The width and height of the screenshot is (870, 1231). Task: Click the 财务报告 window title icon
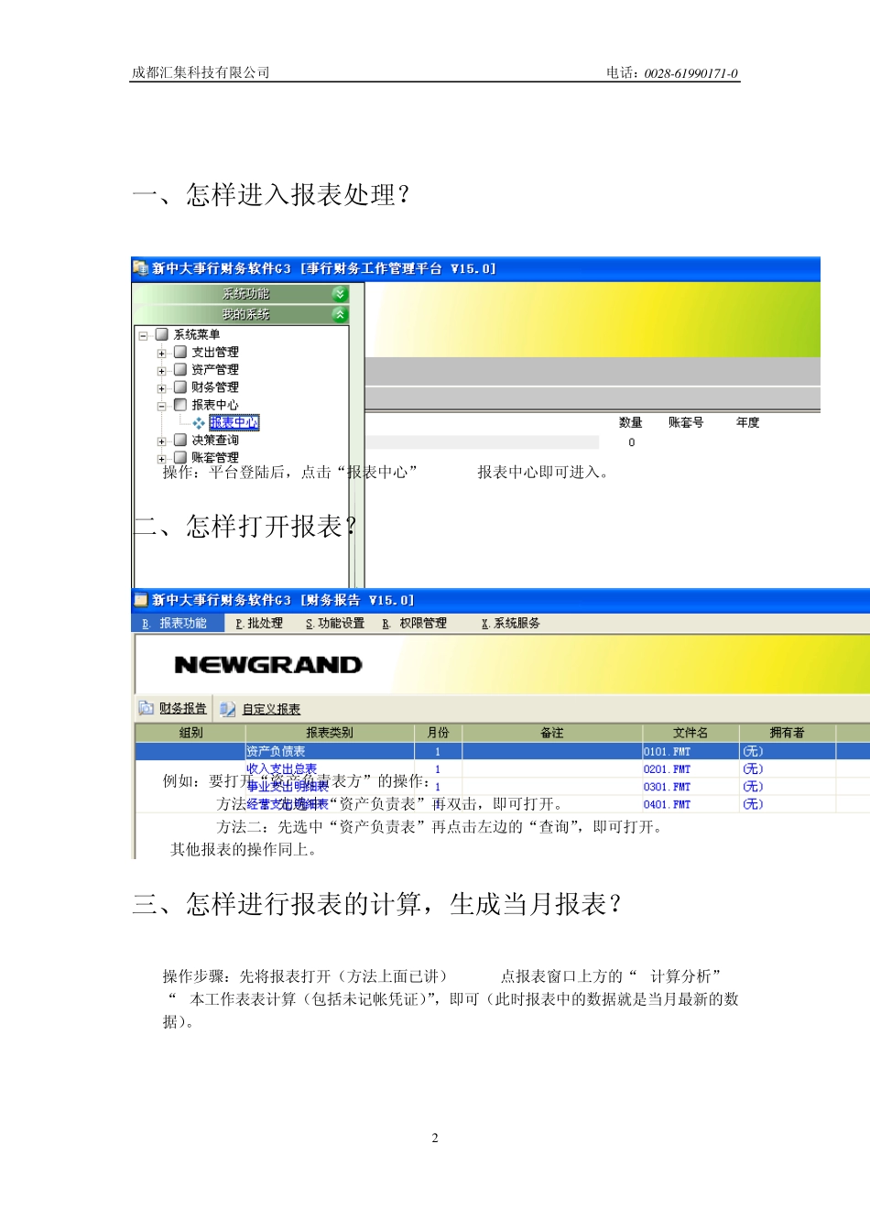coord(141,600)
